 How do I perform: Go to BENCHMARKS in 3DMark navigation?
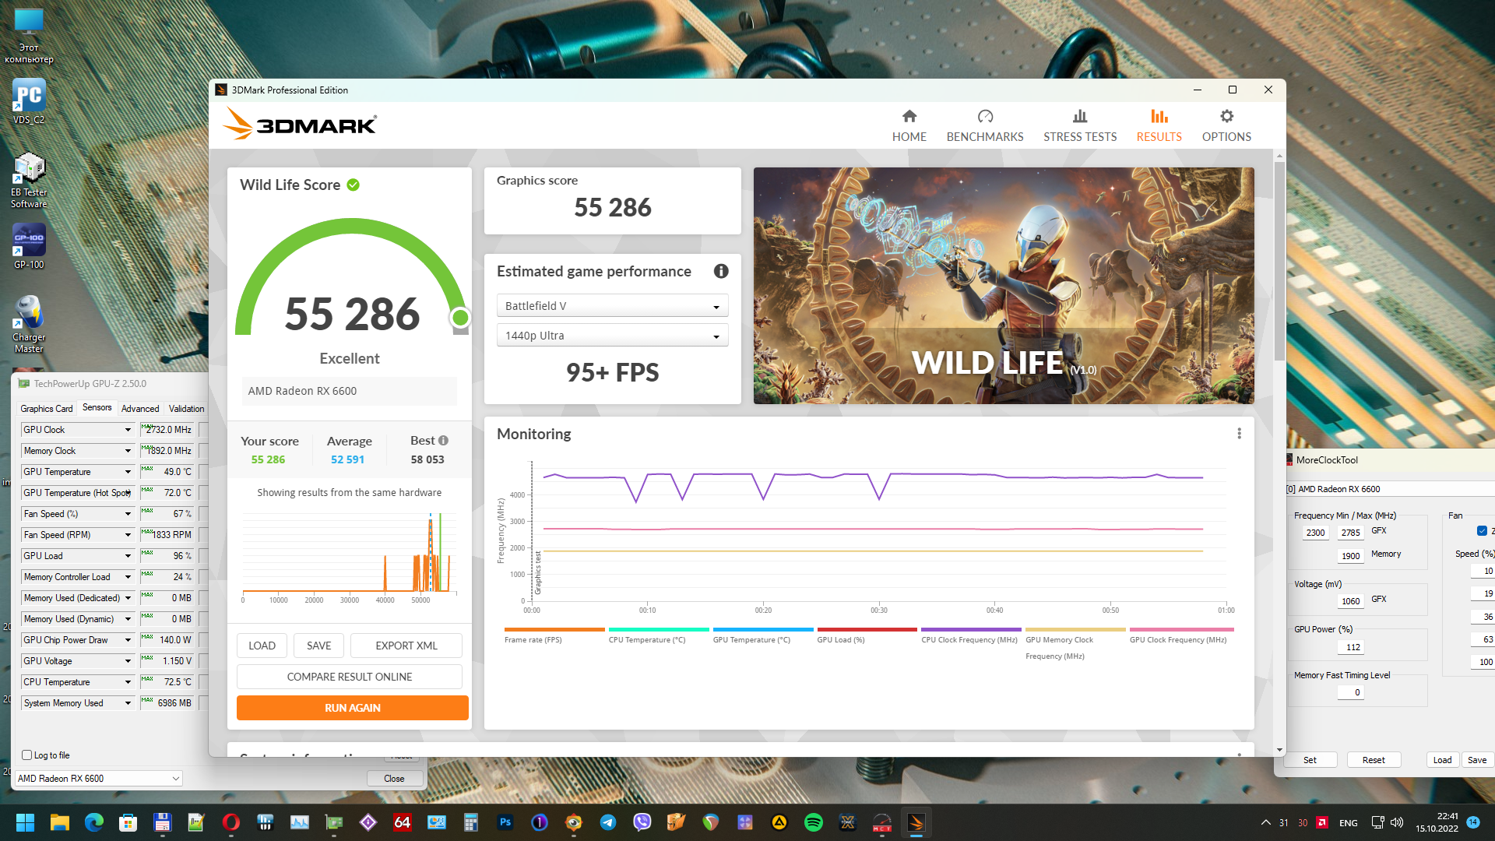(985, 125)
